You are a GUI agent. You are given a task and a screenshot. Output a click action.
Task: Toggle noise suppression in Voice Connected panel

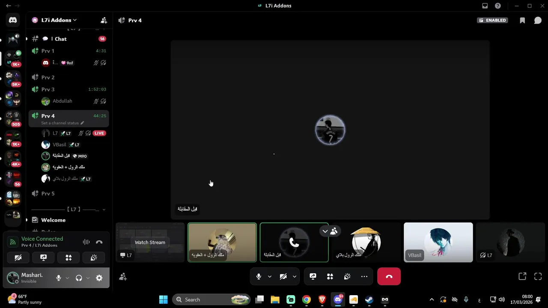click(86, 242)
